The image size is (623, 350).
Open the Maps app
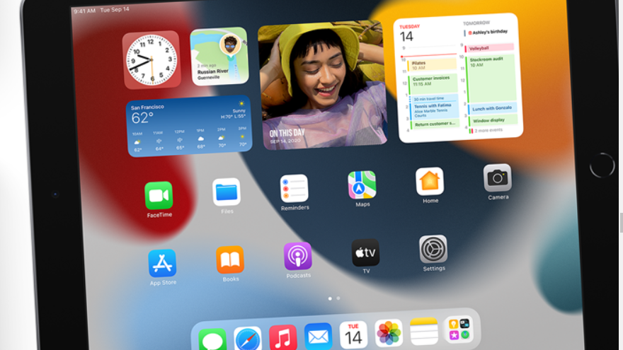[x=362, y=185]
